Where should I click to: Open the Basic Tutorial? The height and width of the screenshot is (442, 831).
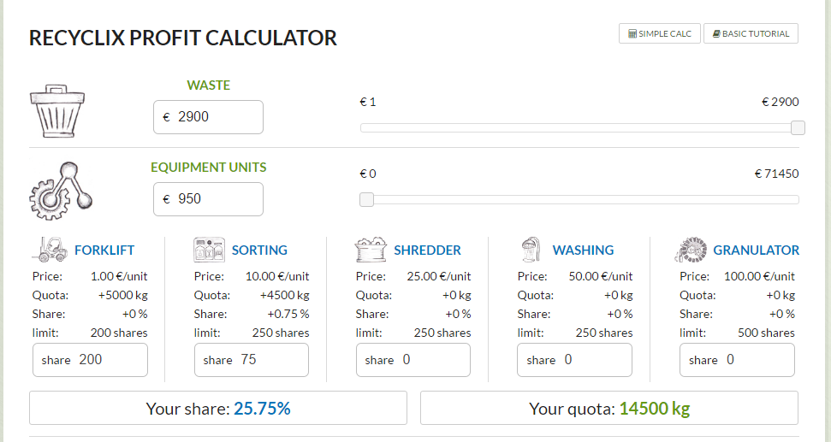pos(751,33)
